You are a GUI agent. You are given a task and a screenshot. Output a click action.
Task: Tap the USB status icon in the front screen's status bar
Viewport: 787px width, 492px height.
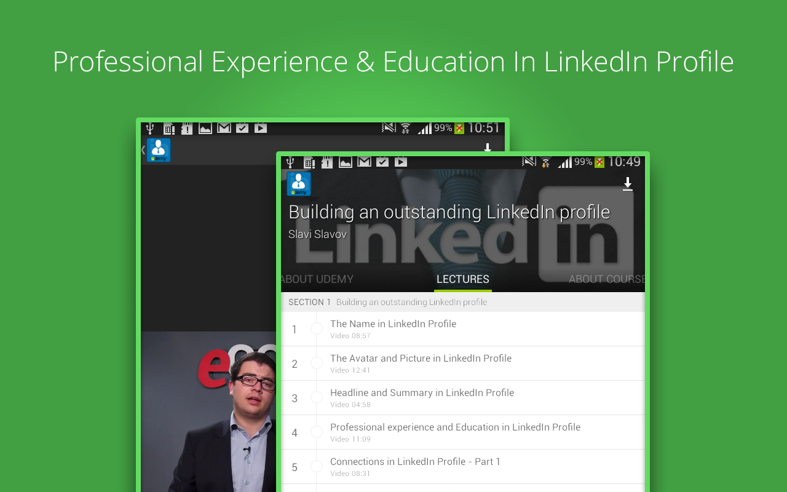(290, 162)
